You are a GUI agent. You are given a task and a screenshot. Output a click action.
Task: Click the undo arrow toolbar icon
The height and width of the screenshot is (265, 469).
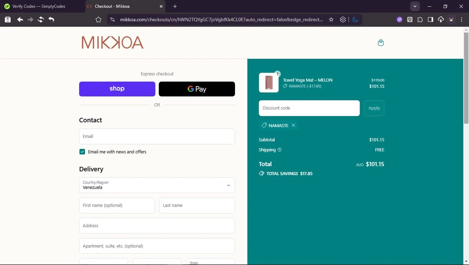point(51,19)
